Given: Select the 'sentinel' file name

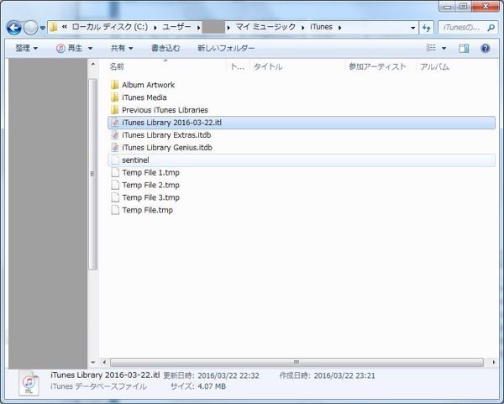Looking at the screenshot, I should (x=135, y=160).
